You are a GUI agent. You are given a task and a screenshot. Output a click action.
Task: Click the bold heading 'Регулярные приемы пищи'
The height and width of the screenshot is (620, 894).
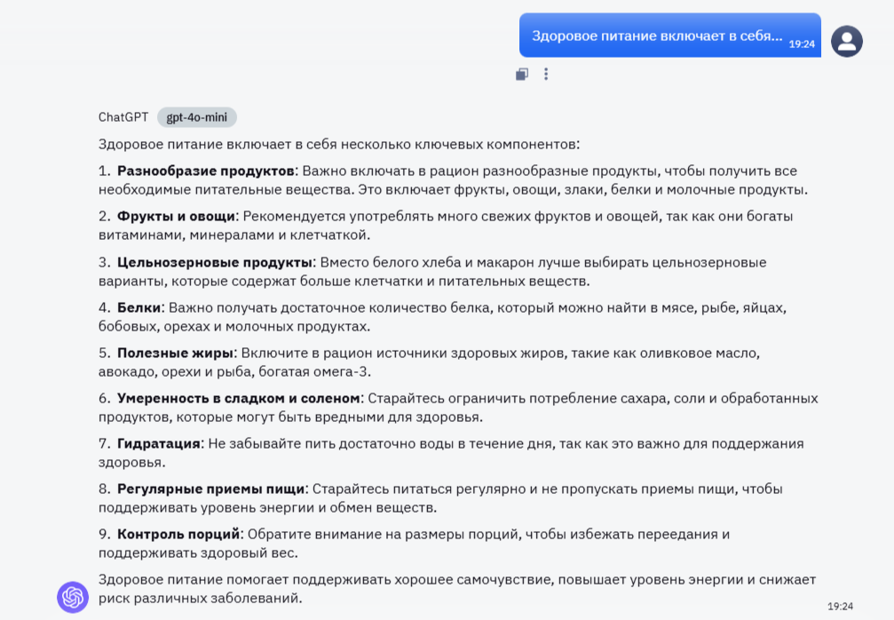[x=211, y=489]
